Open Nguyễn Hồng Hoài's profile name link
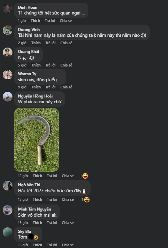Image resolution: width=168 pixels, height=248 pixels. coord(35,96)
